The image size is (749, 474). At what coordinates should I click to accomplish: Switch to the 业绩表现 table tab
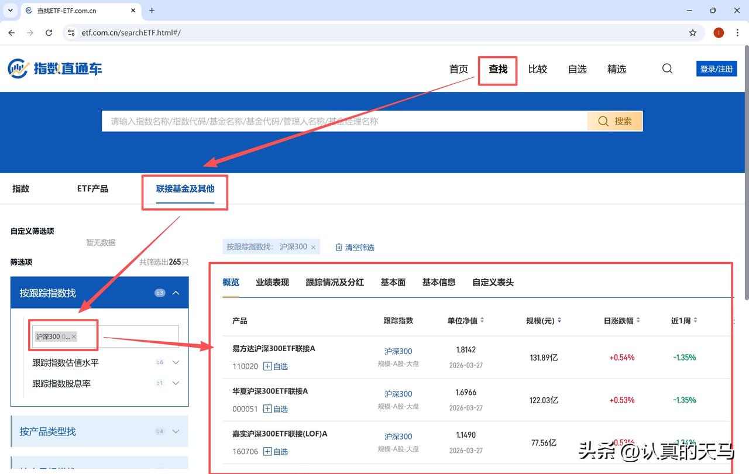pos(272,282)
